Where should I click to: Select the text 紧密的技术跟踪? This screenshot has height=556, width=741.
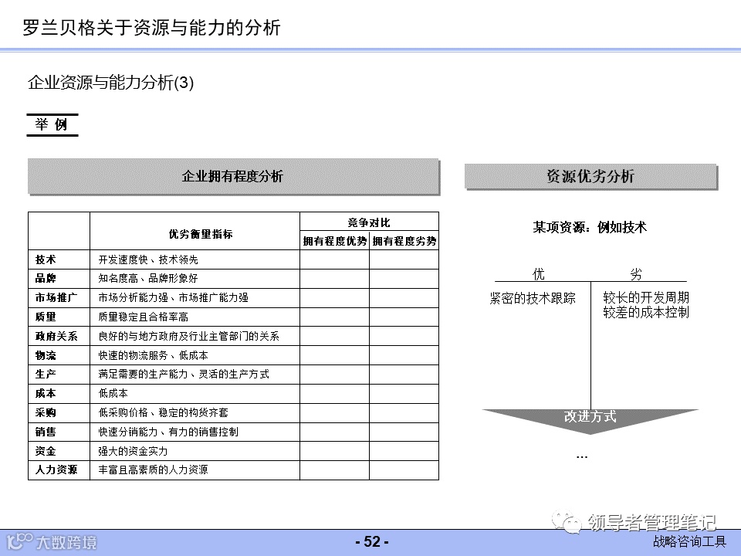coord(533,298)
